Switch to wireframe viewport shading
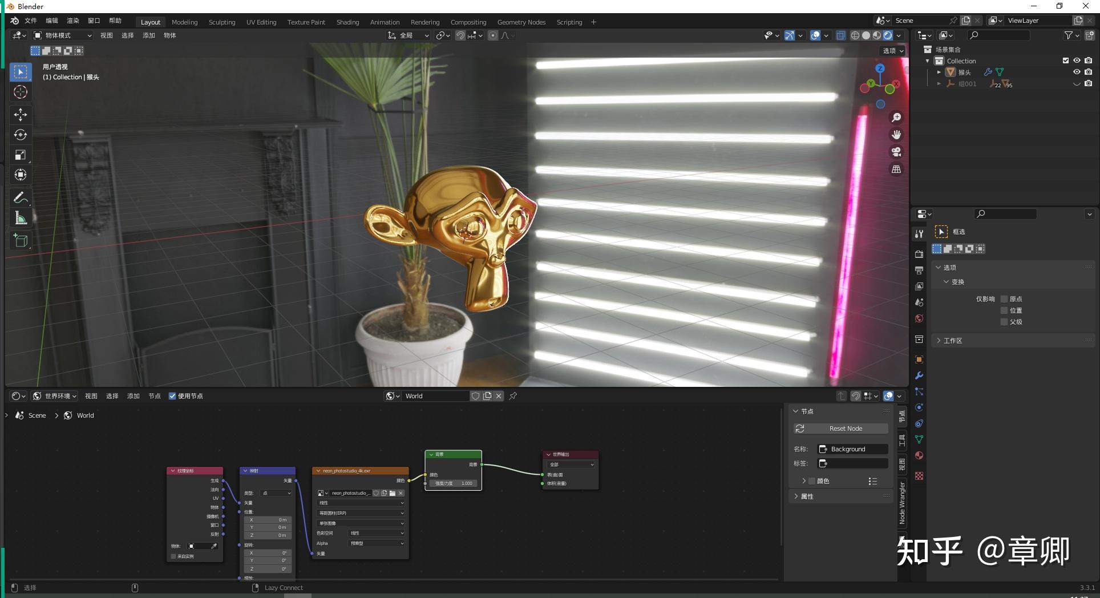This screenshot has height=598, width=1100. pos(855,35)
